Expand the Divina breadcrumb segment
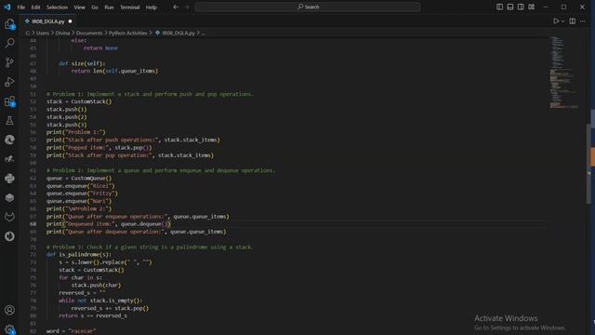The image size is (595, 335). point(62,33)
